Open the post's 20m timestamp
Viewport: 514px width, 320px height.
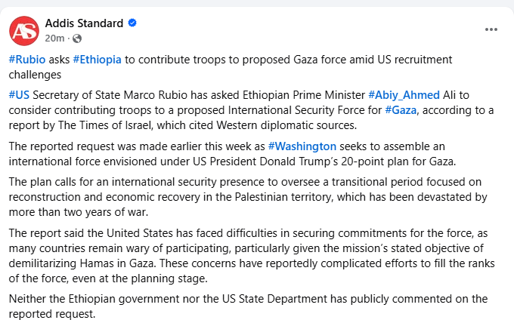click(54, 38)
